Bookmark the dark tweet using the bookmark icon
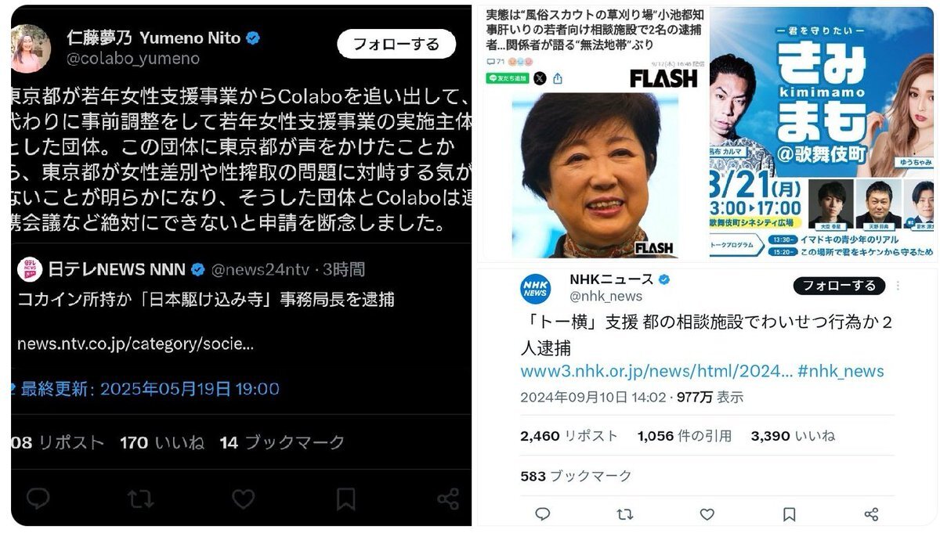This screenshot has height=533, width=940. (x=345, y=499)
